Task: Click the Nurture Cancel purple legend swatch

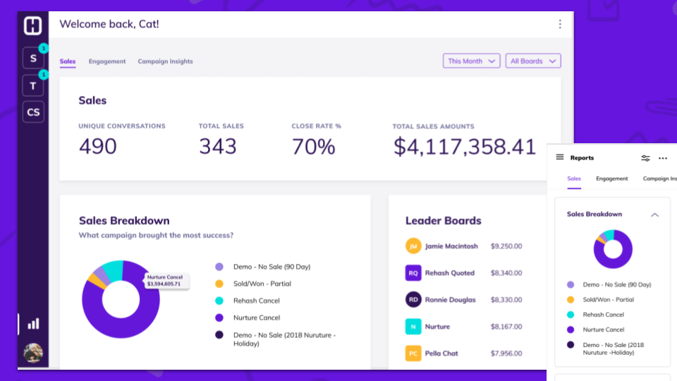Action: 219,318
